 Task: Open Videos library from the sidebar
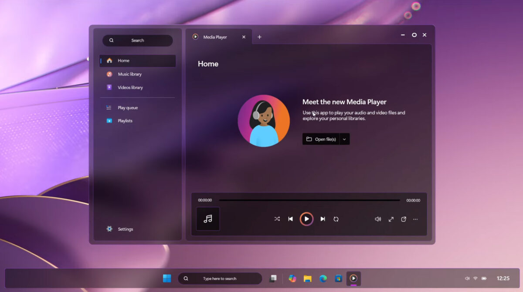click(129, 87)
